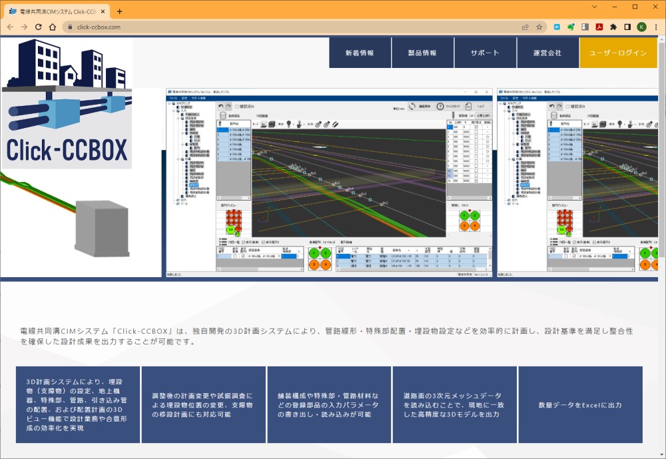The image size is (666, 459).
Task: Open the browser home page
Action: [x=52, y=27]
